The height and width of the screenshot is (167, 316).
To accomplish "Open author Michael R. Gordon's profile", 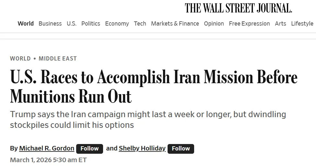I will click(x=47, y=149).
